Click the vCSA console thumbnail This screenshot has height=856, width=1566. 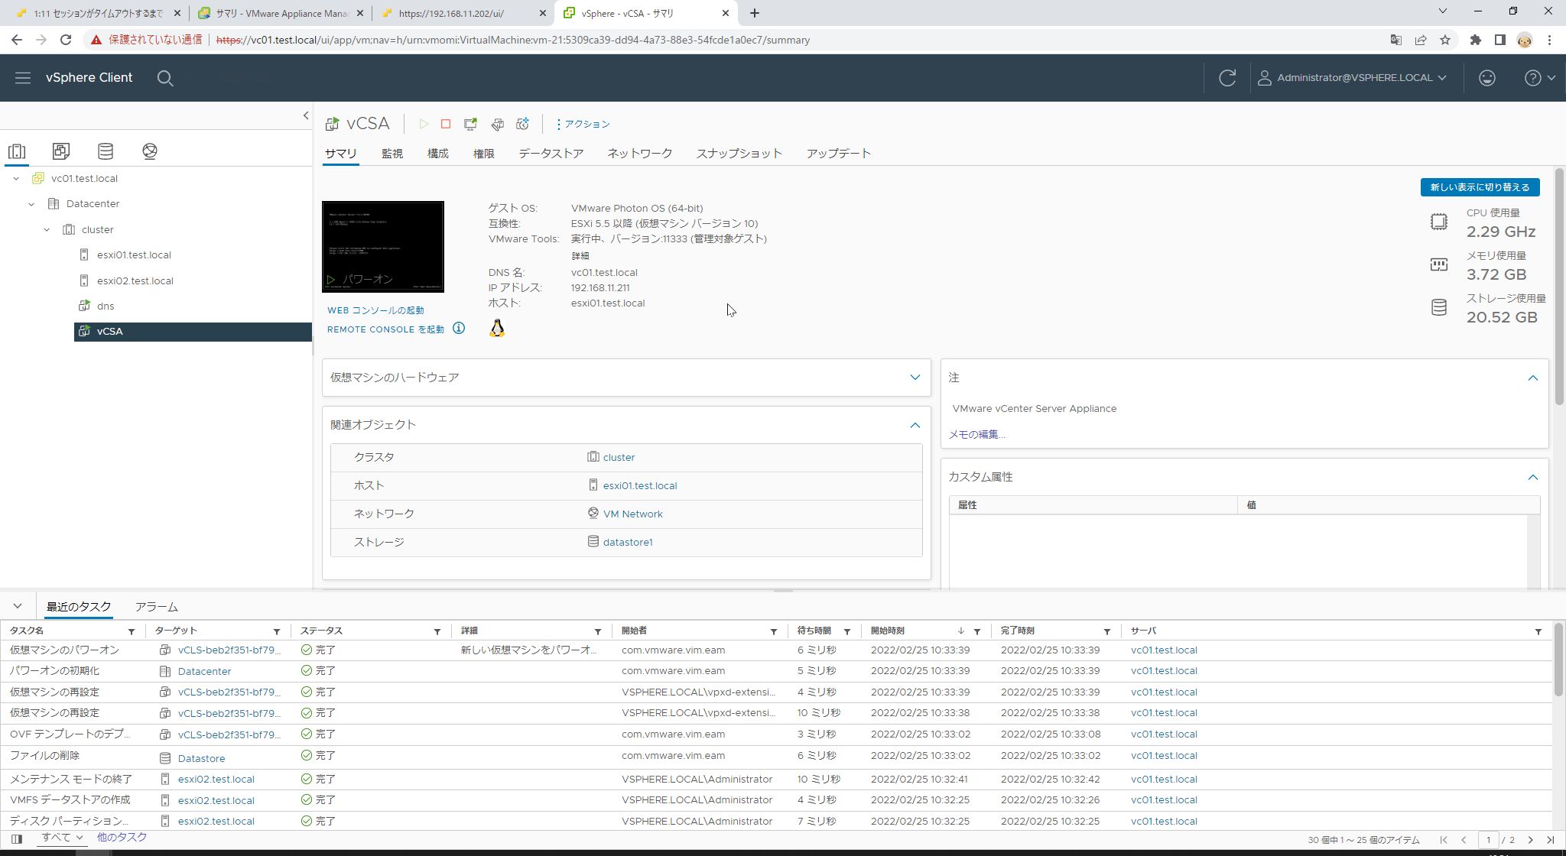point(383,247)
